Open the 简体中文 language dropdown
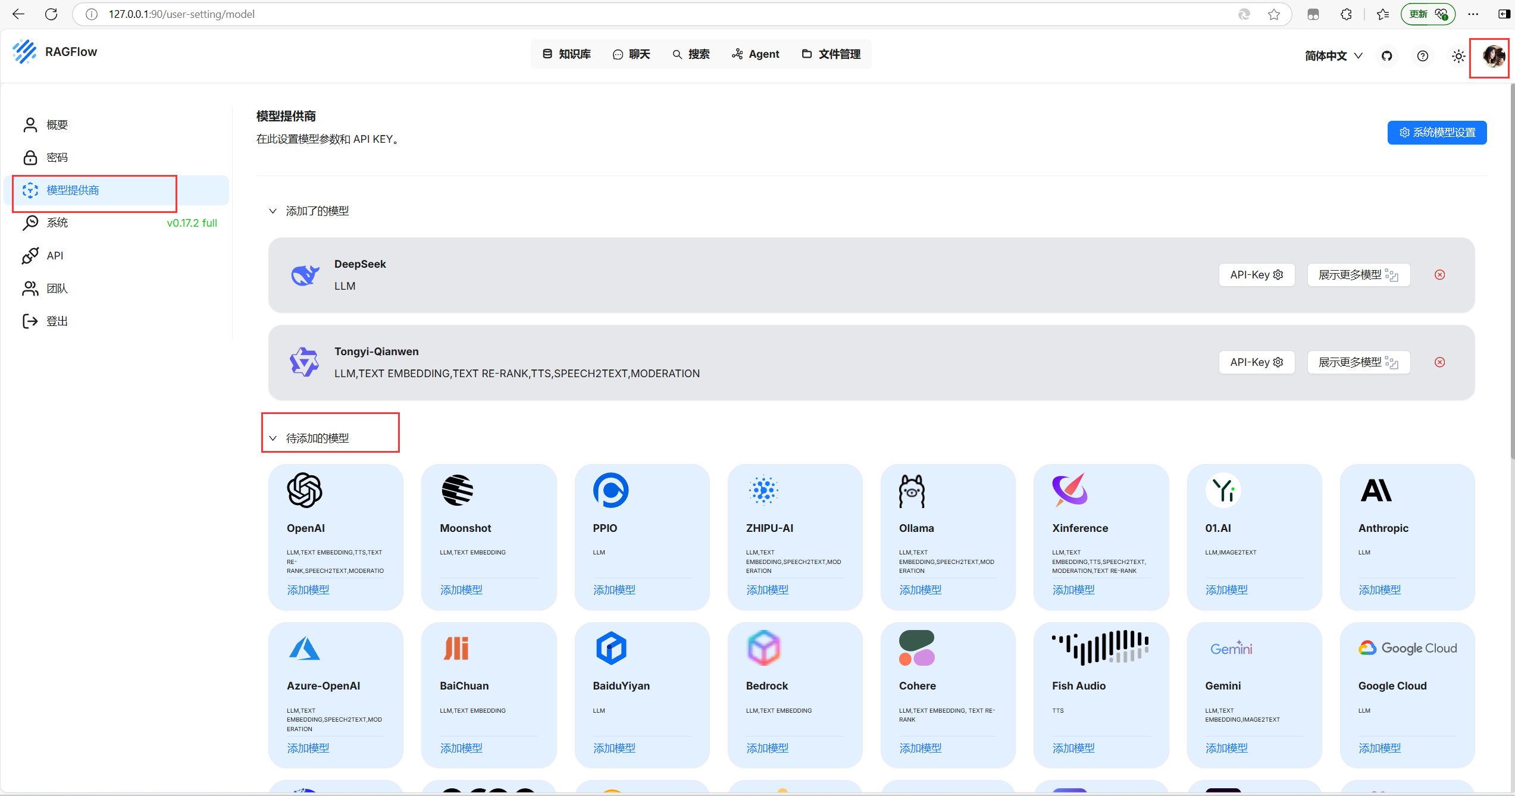The height and width of the screenshot is (796, 1515). (1333, 56)
